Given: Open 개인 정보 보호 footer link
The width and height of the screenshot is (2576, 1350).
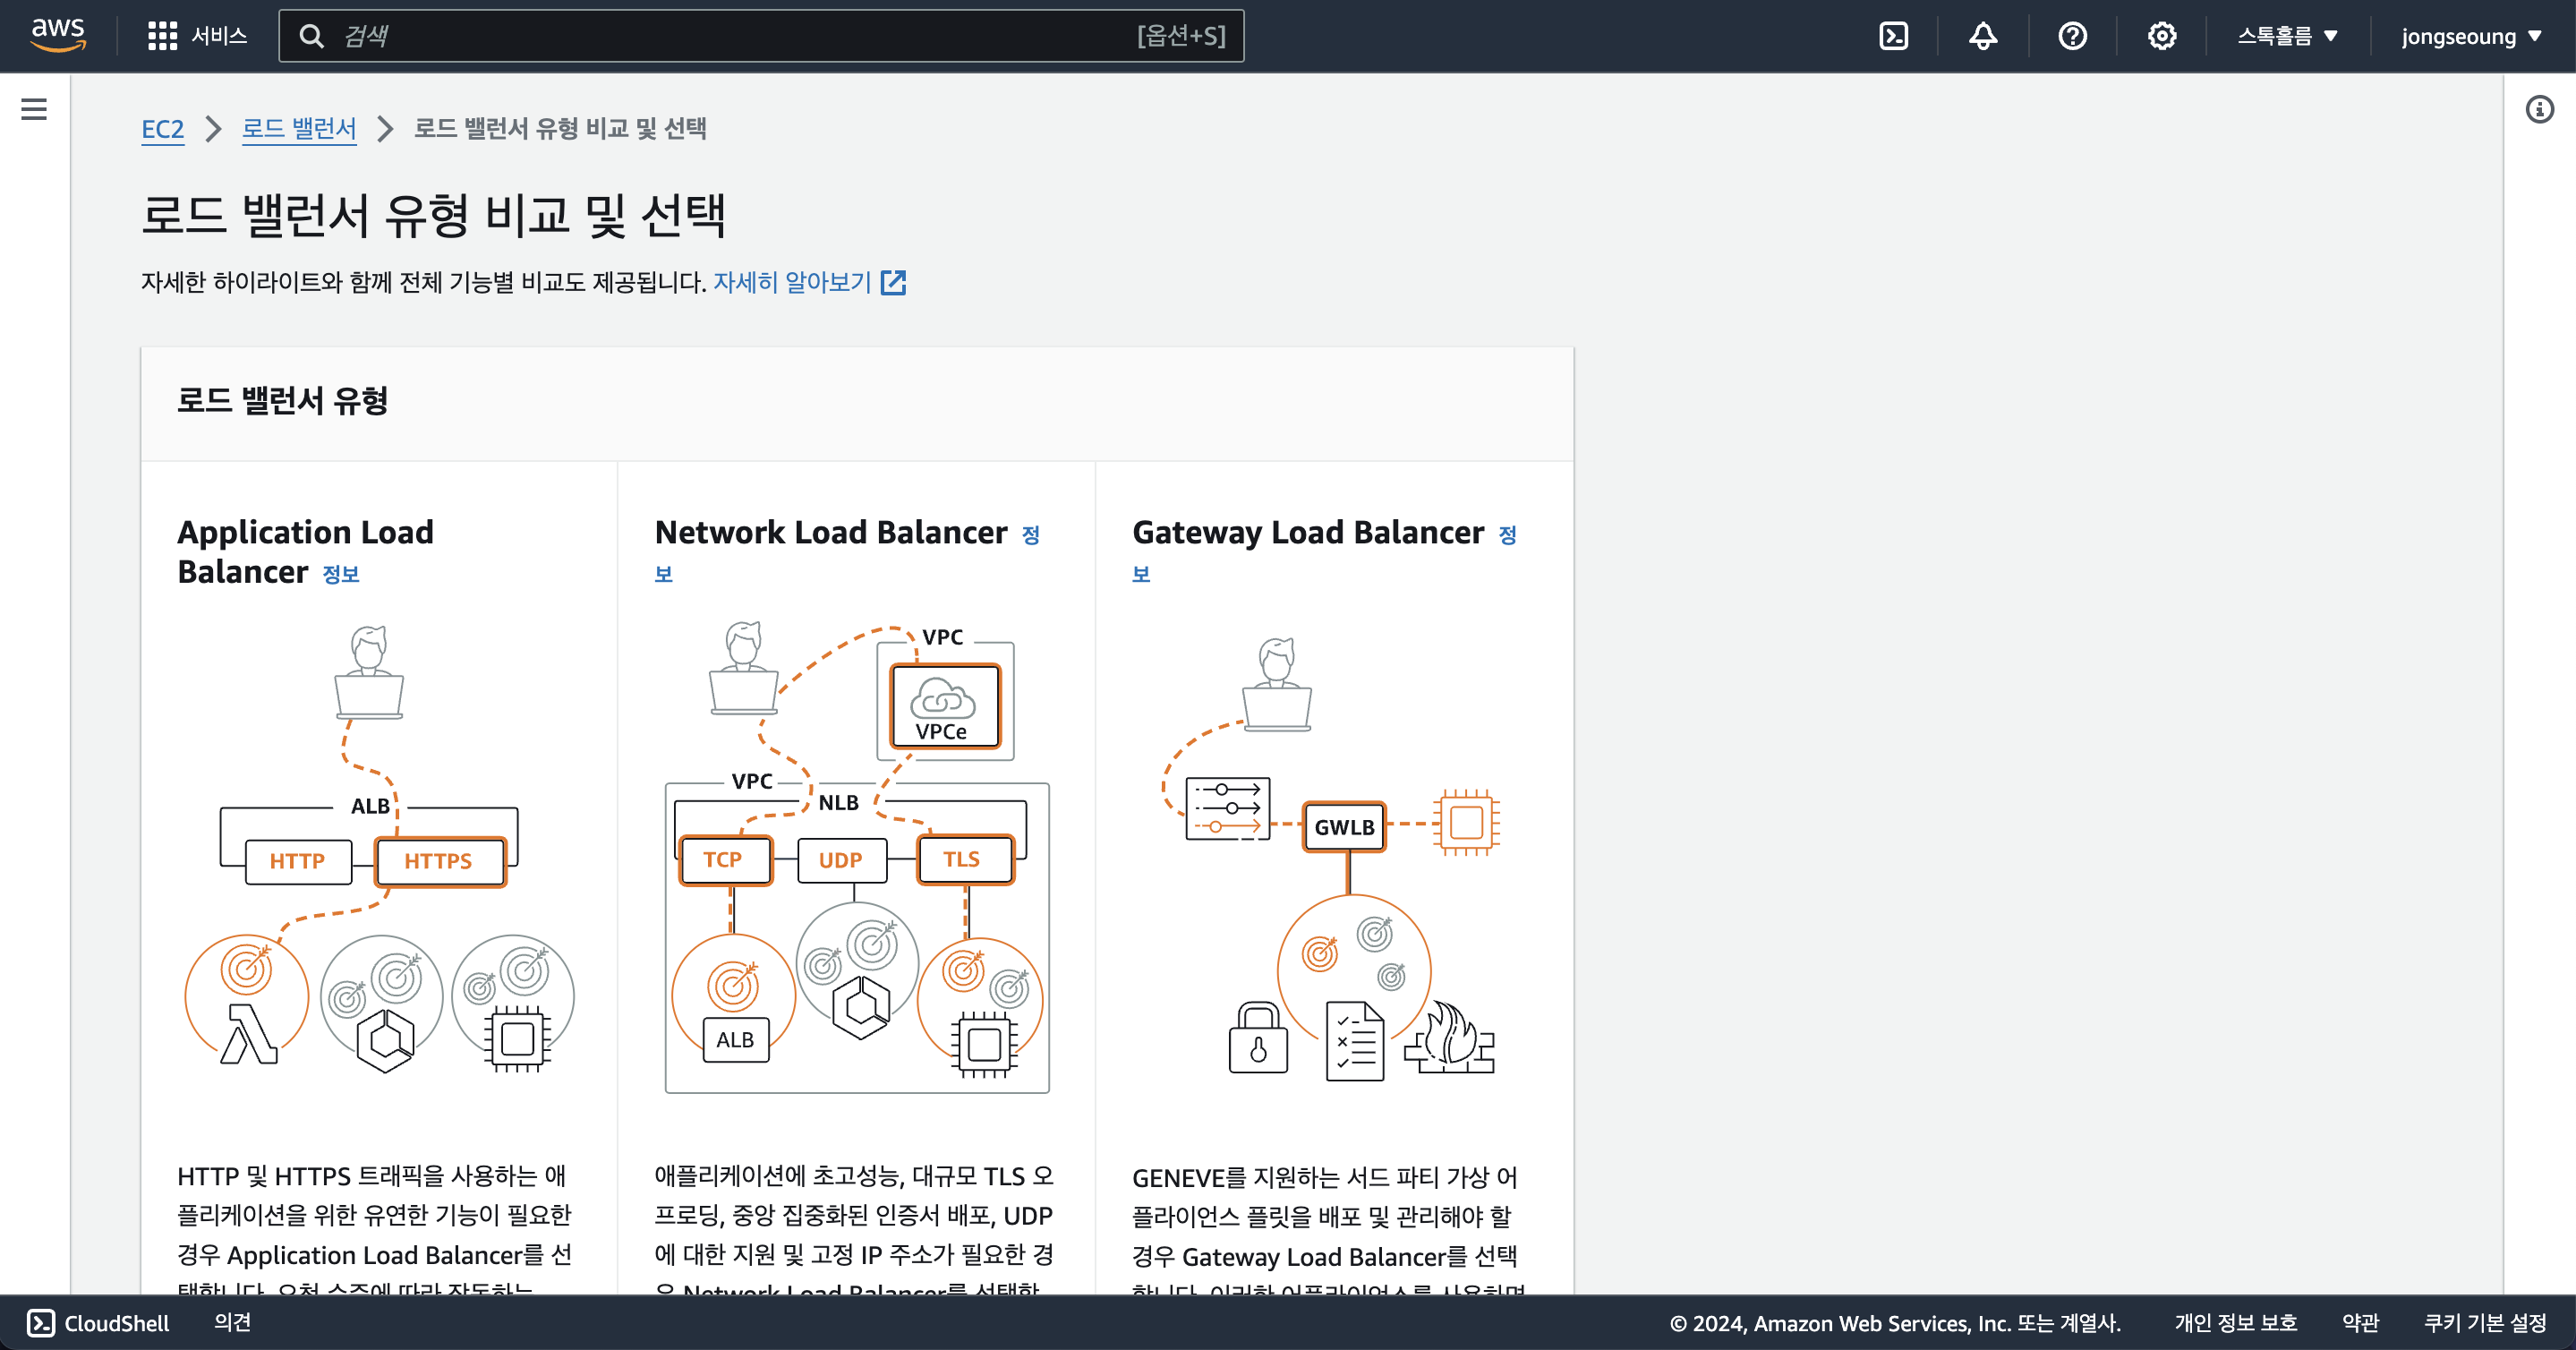Looking at the screenshot, I should (2236, 1323).
